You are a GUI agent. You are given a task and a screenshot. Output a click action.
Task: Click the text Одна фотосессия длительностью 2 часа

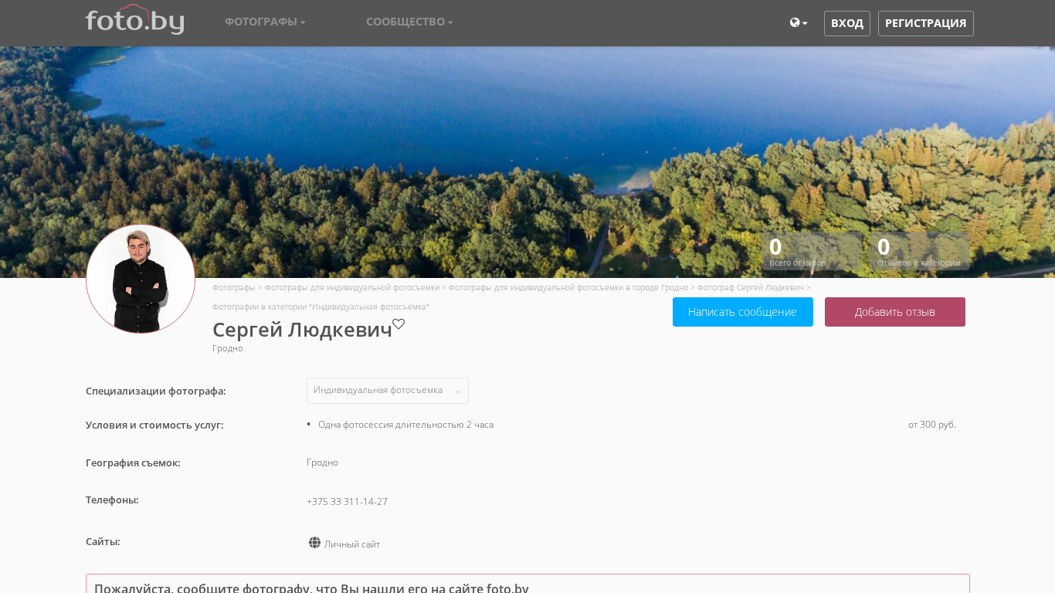pyautogui.click(x=405, y=425)
